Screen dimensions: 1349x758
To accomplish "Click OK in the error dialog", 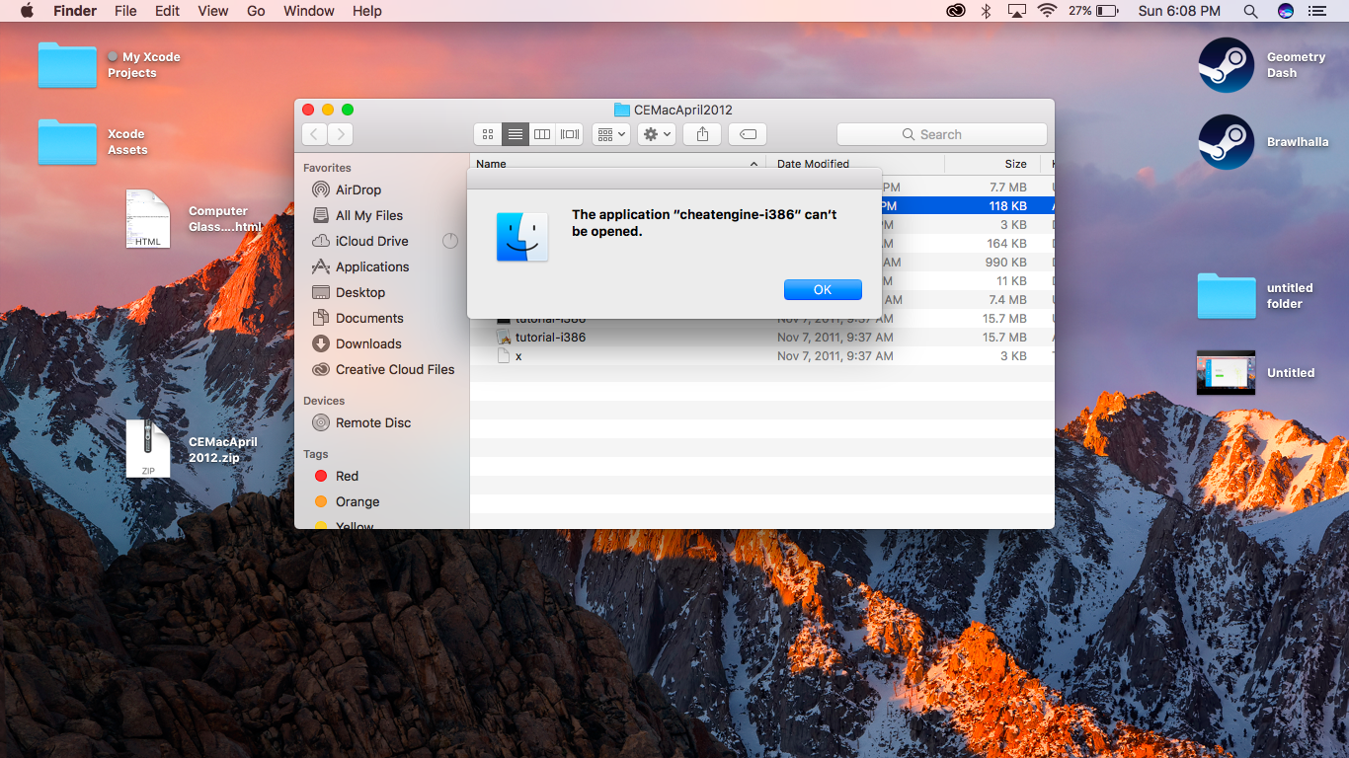I will click(x=823, y=289).
